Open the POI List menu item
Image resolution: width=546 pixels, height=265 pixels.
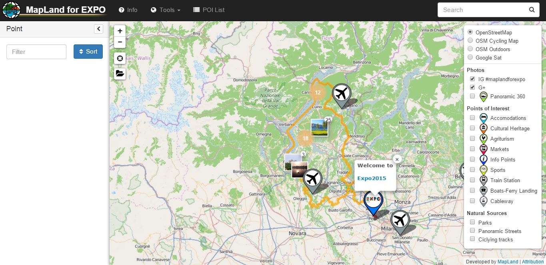(x=209, y=10)
